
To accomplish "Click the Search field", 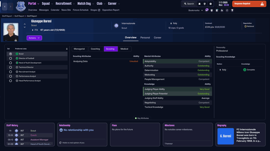I will [x=189, y=4].
